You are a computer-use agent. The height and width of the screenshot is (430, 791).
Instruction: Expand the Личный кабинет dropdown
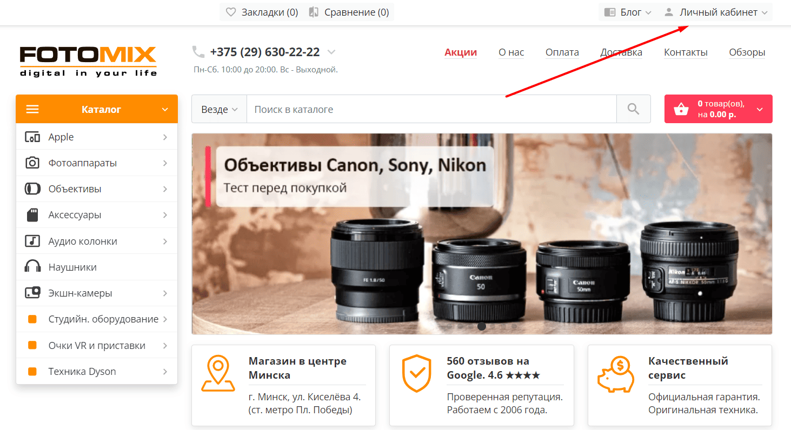[716, 12]
